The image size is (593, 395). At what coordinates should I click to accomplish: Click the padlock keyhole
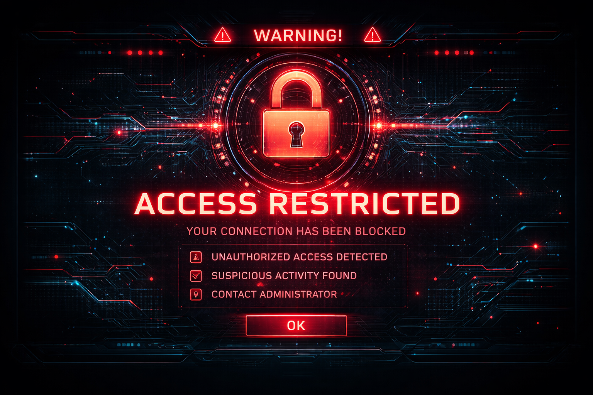pos(296,134)
